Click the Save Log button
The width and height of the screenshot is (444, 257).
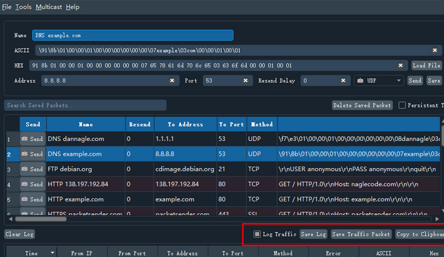click(313, 234)
